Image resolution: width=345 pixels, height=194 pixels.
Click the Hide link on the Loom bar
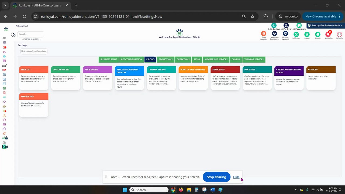(236, 177)
